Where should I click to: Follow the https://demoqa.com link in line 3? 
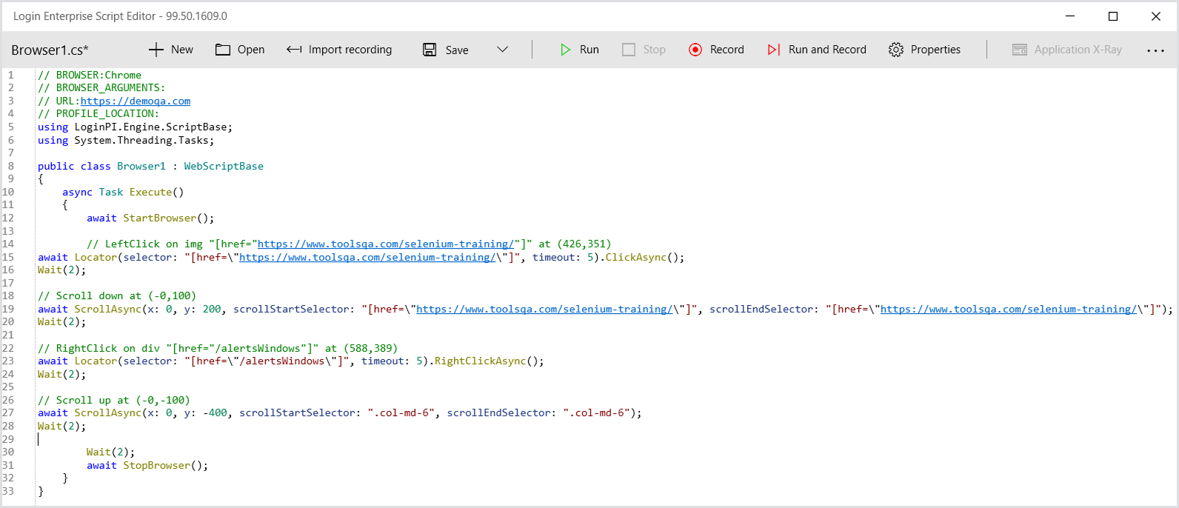(x=136, y=101)
